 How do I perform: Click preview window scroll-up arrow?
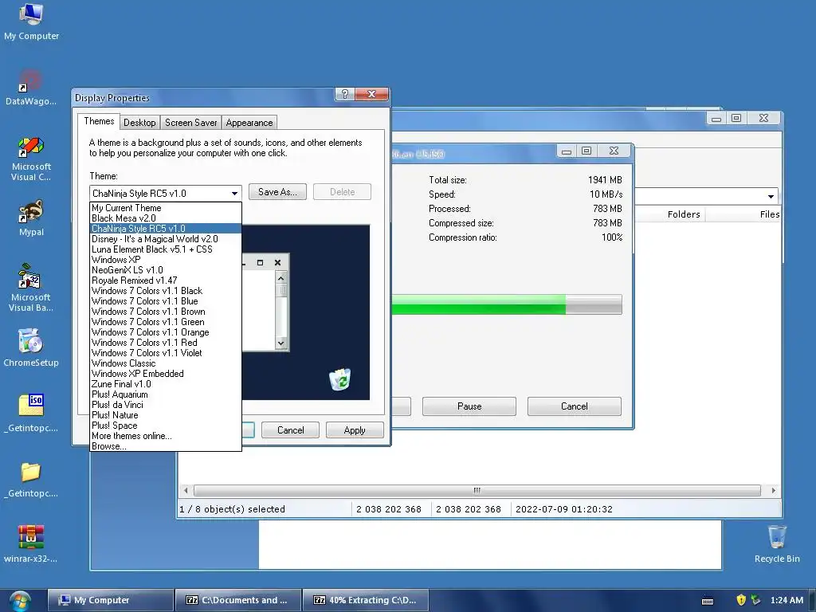[281, 278]
